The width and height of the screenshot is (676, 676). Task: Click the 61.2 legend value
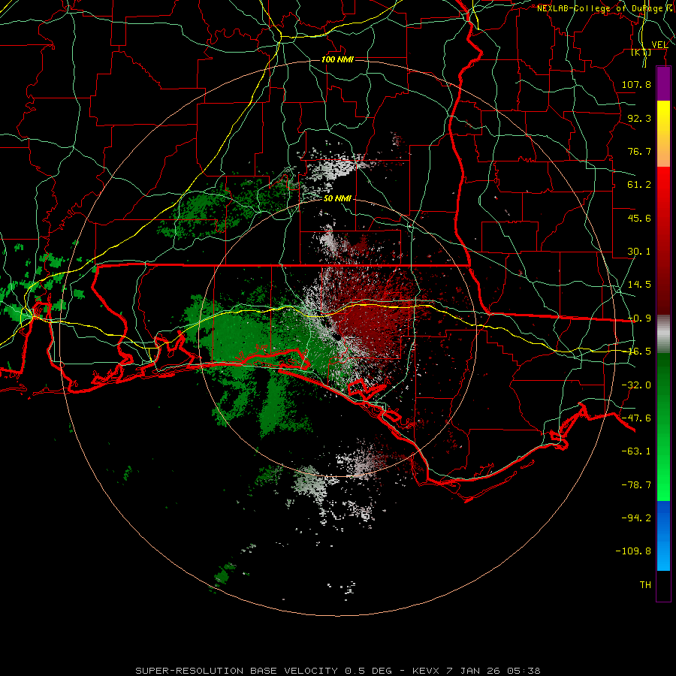[x=639, y=185]
